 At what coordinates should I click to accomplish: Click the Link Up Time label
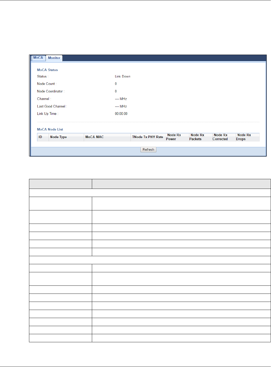(x=48, y=114)
